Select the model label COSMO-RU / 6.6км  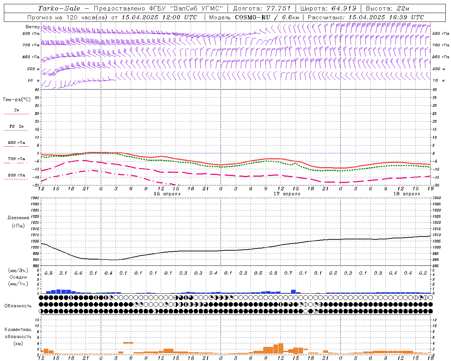(267, 17)
